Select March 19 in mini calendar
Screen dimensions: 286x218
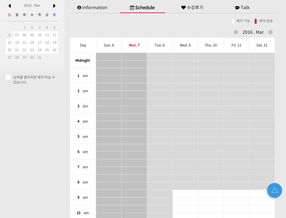(54, 43)
